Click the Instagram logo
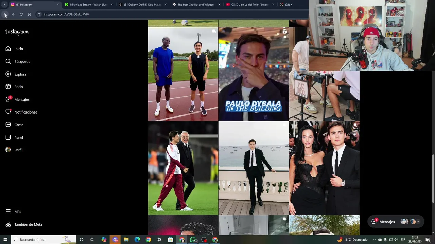 pos(17,32)
